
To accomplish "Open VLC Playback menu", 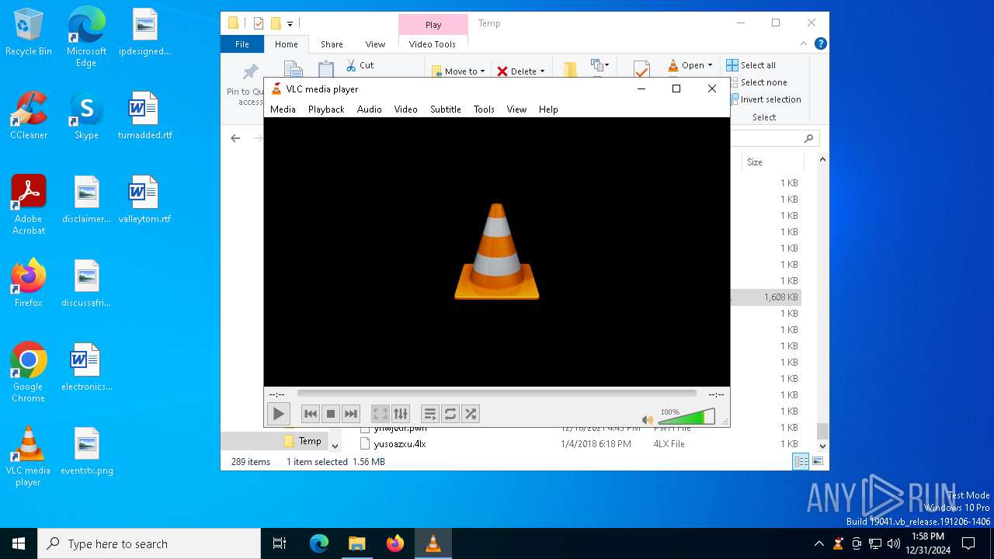I will click(x=326, y=109).
